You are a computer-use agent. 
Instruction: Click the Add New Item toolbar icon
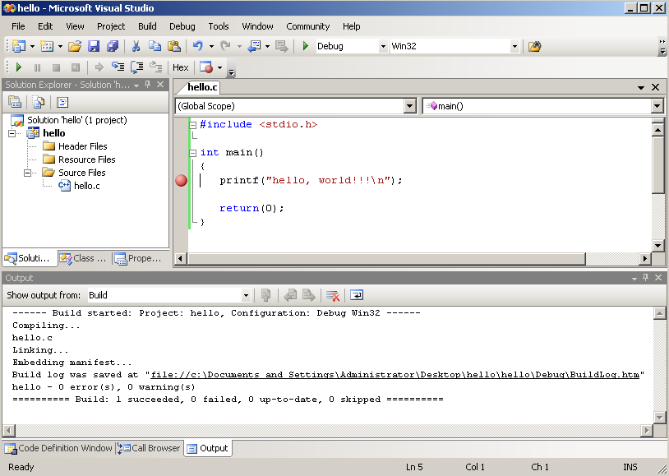coord(47,46)
